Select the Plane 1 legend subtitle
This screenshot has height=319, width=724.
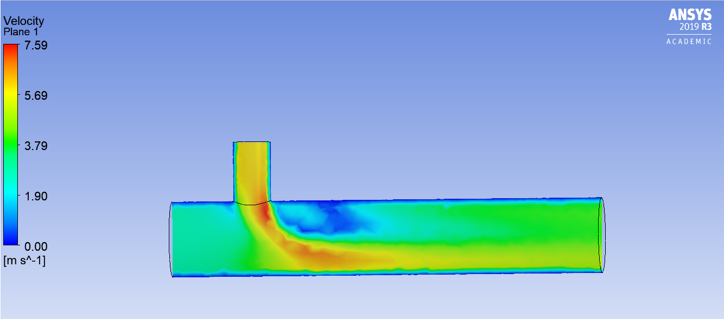pyautogui.click(x=22, y=31)
